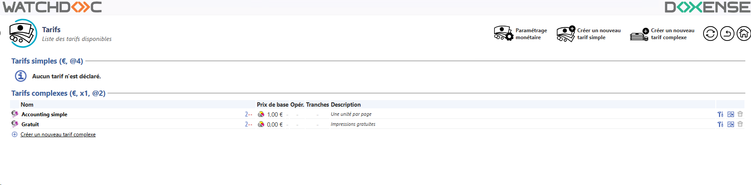Delete the Gratuit tariff

click(x=740, y=124)
